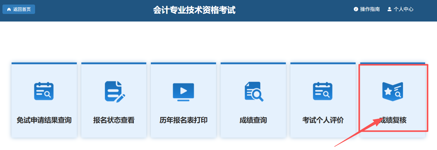Click the person icon beside 个人中心
The width and height of the screenshot is (437, 150).
point(389,9)
